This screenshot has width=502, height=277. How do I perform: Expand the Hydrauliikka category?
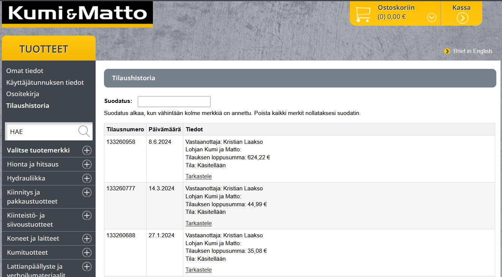click(x=87, y=178)
